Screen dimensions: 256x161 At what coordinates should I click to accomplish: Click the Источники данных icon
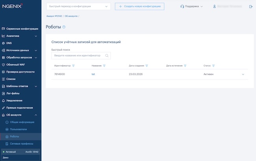[3, 51]
